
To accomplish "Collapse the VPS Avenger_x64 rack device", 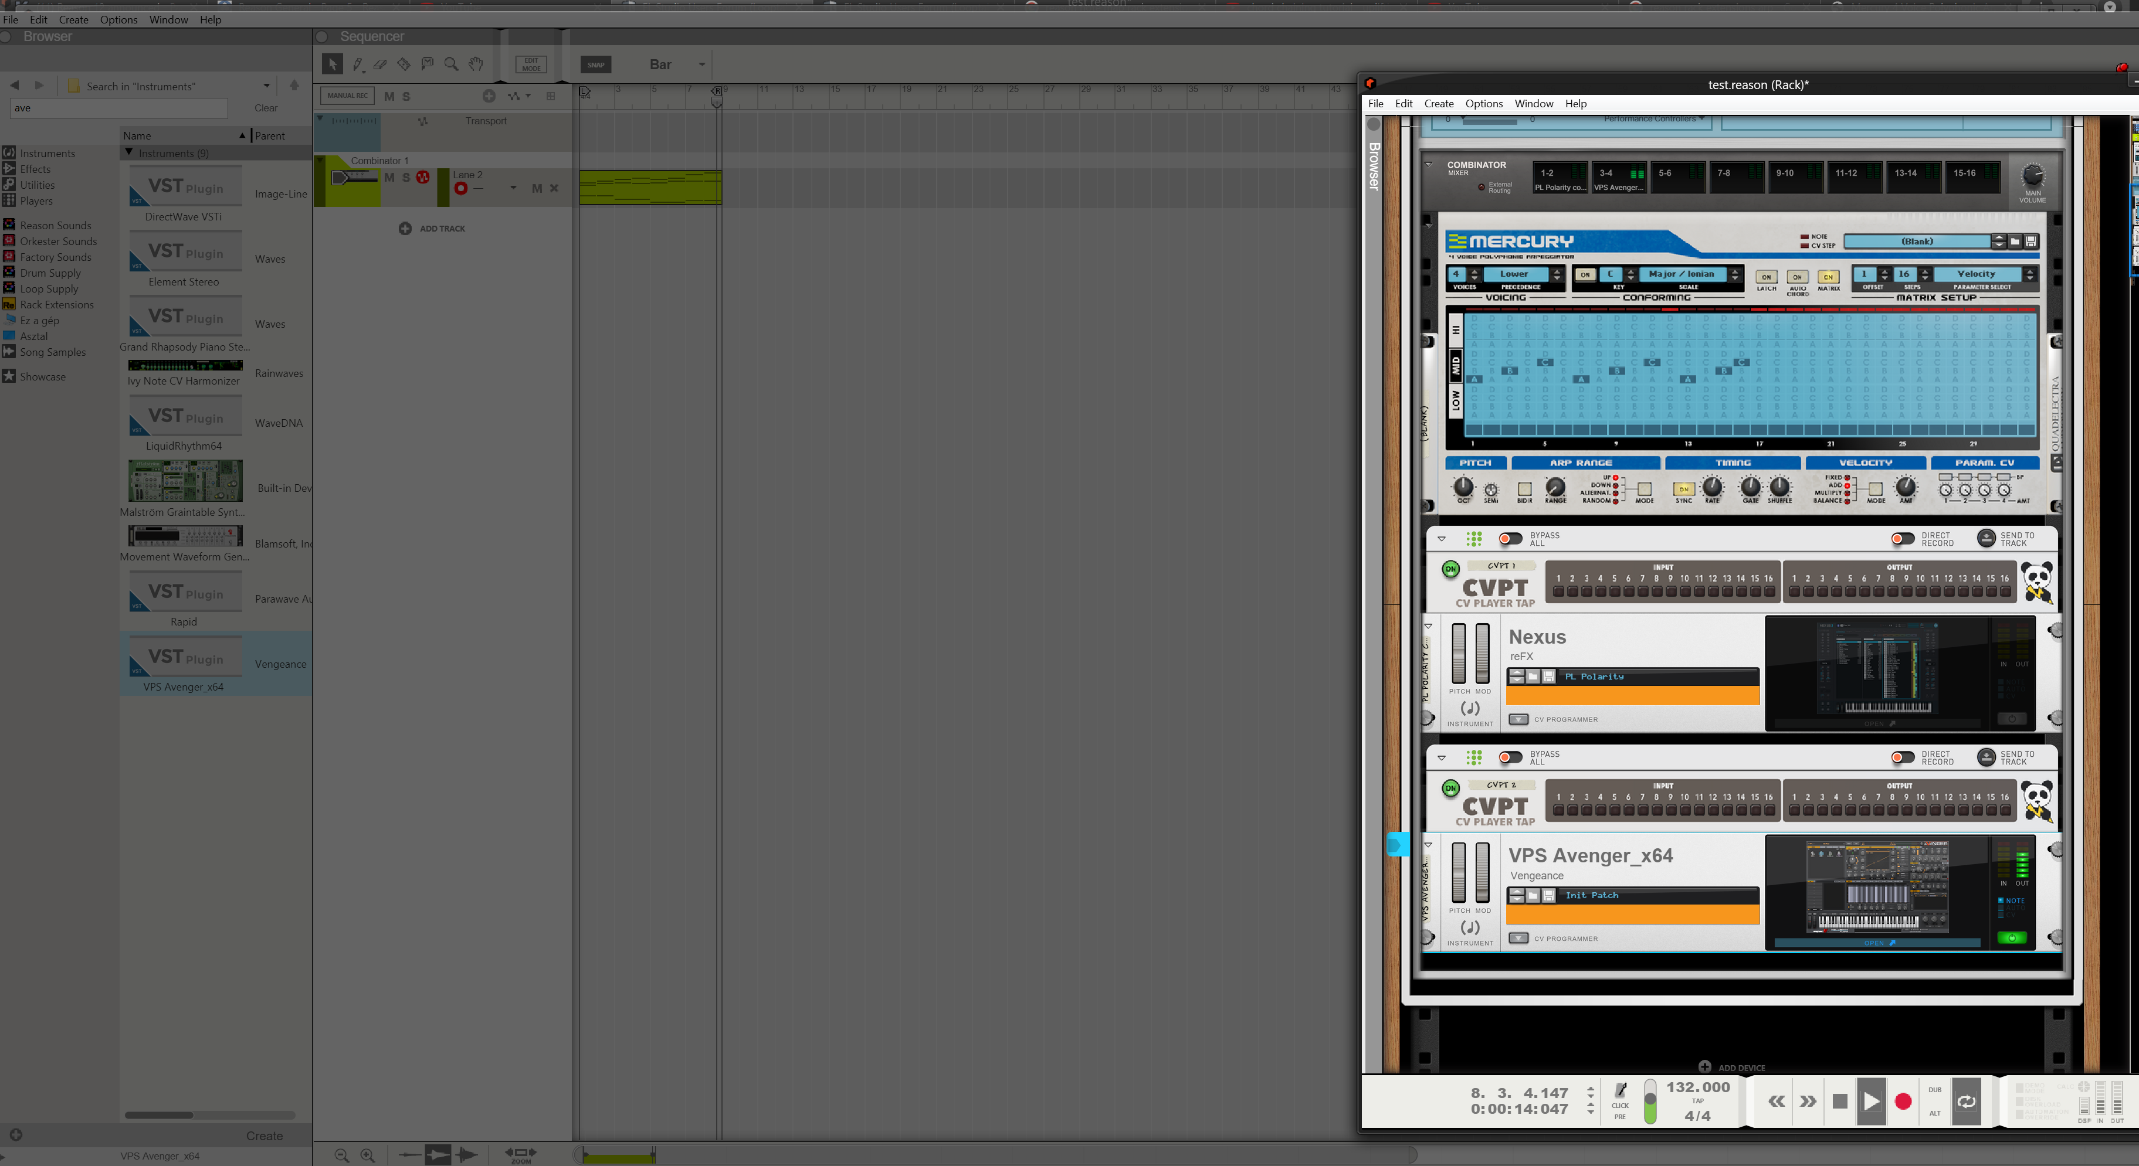I will click(1428, 845).
